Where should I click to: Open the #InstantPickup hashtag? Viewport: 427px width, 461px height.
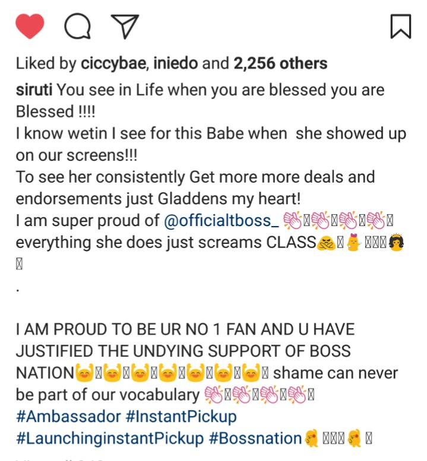coord(180,417)
